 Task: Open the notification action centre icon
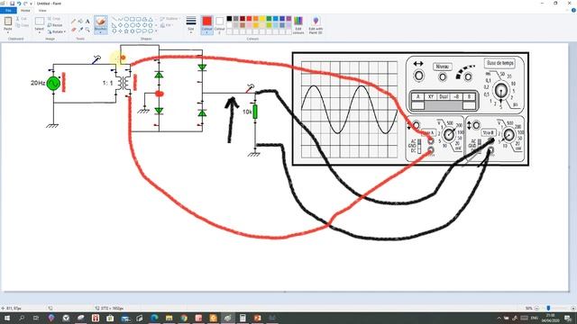click(x=569, y=318)
